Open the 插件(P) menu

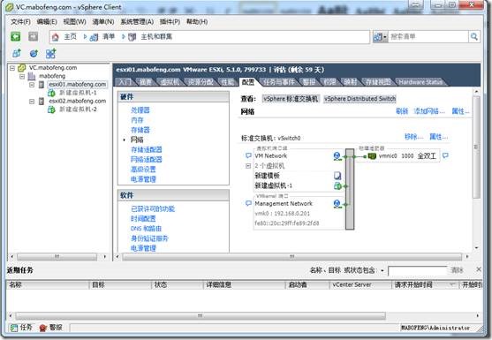(x=170, y=22)
